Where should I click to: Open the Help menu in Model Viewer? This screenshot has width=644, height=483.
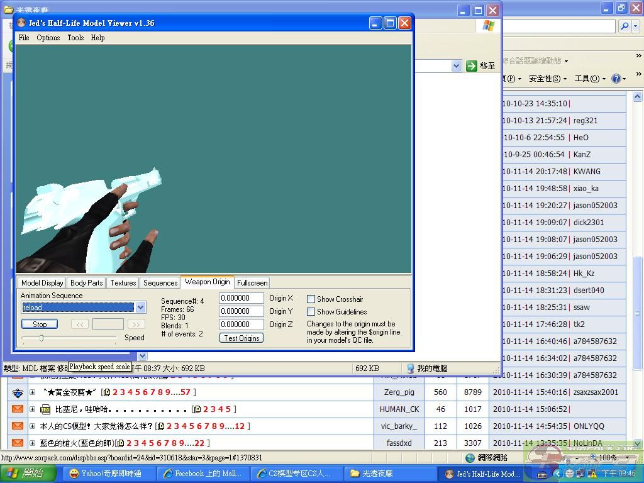[x=97, y=38]
